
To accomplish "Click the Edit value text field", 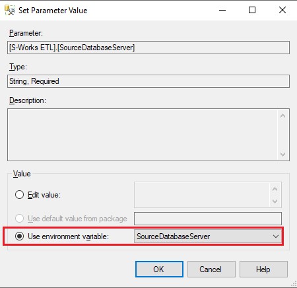I will (x=202, y=195).
